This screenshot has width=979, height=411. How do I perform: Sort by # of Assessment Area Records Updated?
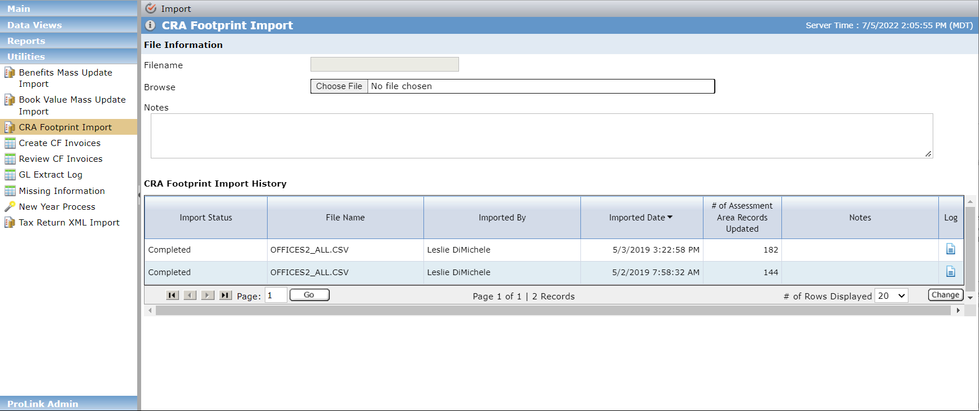742,218
